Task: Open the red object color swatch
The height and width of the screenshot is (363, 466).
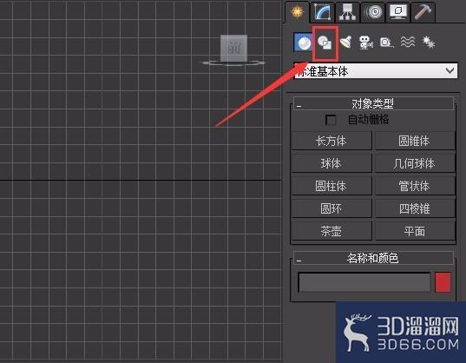Action: click(443, 282)
